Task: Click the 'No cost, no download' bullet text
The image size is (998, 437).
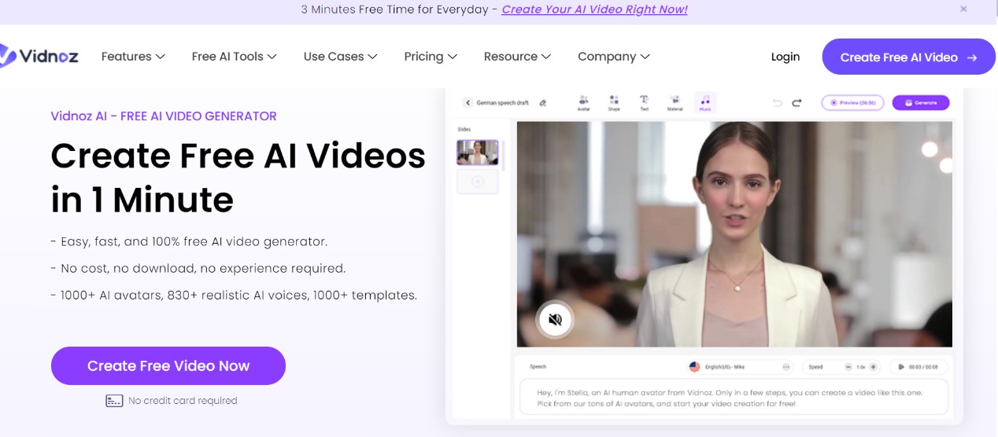Action: point(198,269)
